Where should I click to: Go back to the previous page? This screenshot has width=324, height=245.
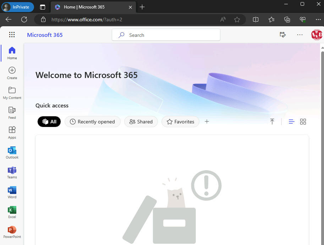[x=9, y=20]
